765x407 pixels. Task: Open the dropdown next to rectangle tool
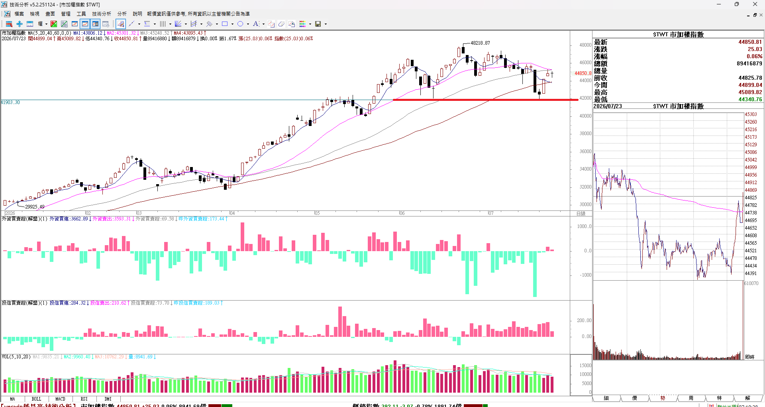click(x=232, y=24)
